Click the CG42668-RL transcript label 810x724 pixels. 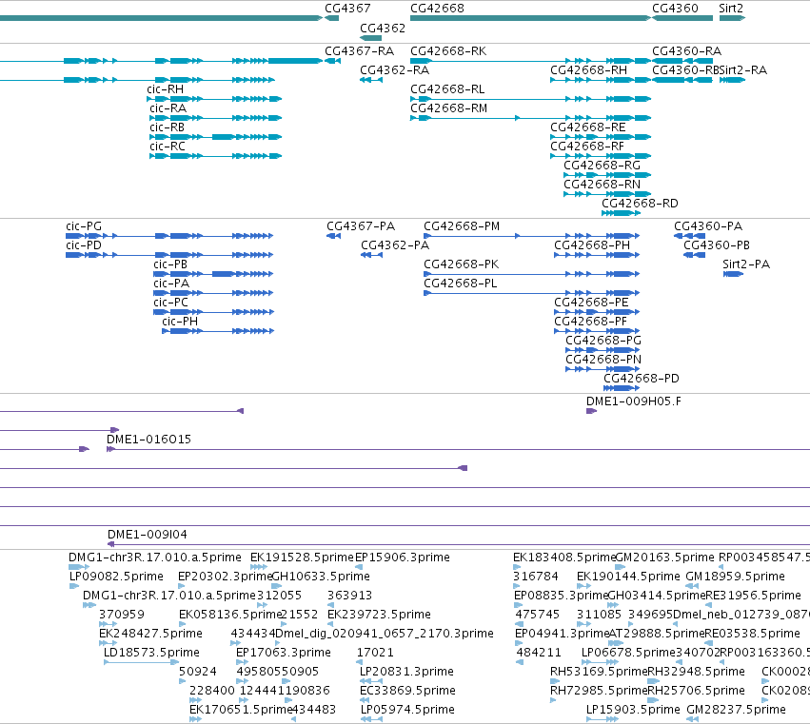click(447, 89)
